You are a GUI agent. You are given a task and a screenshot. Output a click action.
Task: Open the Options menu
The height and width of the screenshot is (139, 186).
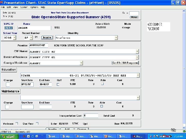[34, 7]
